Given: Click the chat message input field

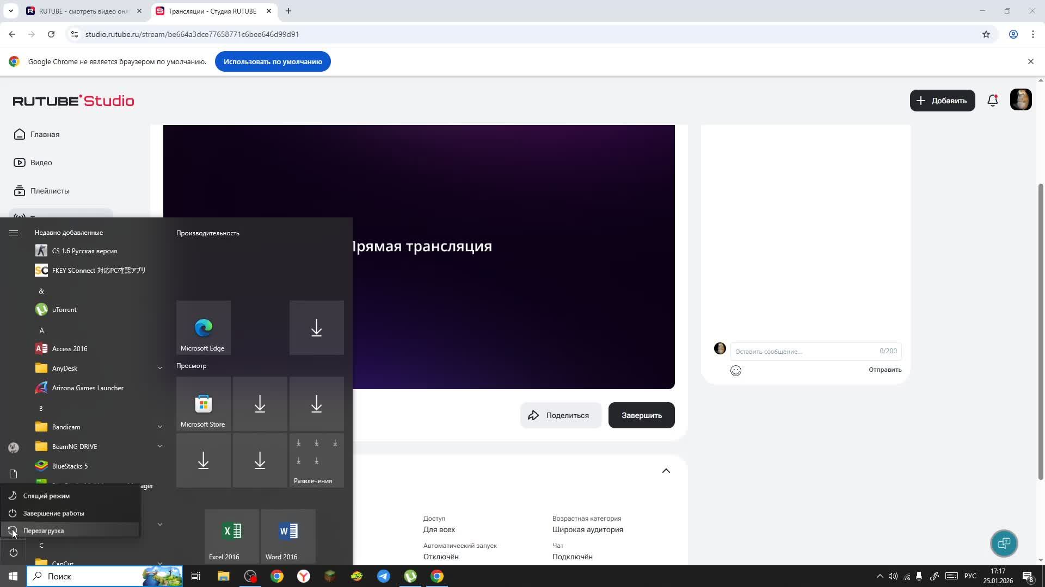Looking at the screenshot, I should click(806, 352).
